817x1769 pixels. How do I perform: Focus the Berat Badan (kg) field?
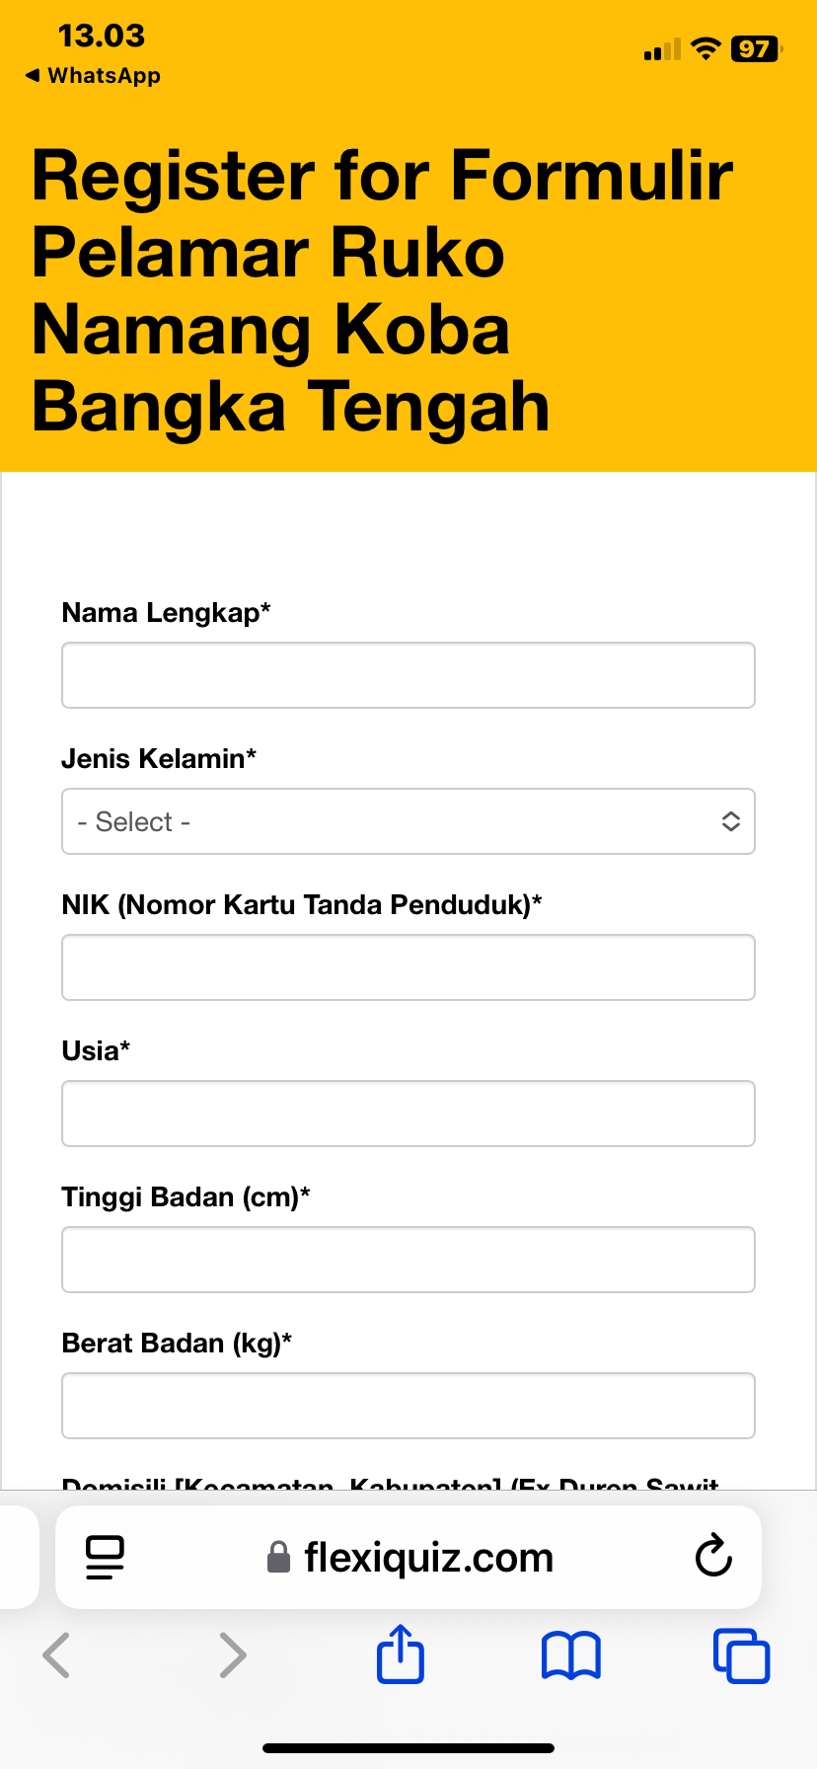coord(408,1406)
